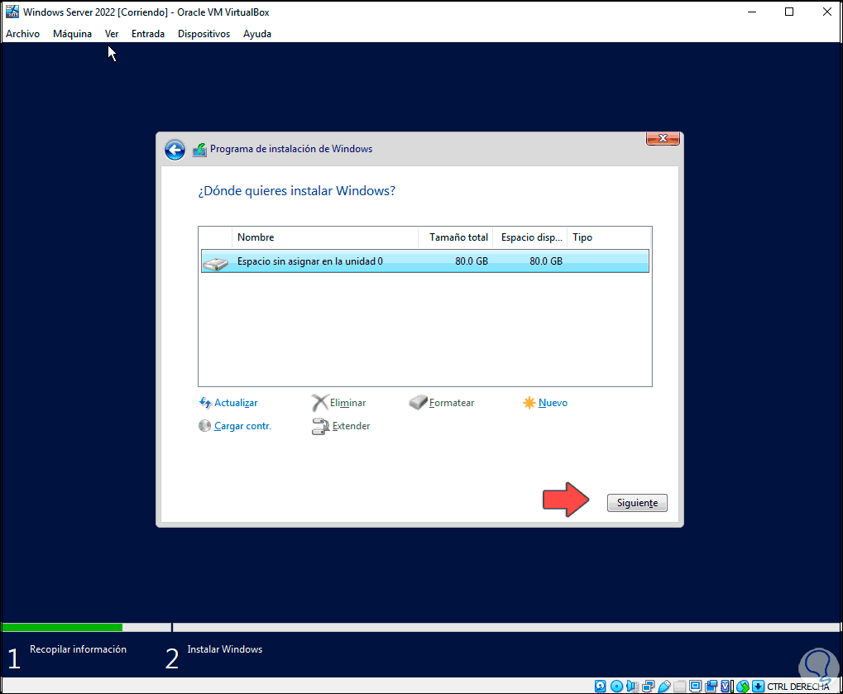Click the Nuevo link
The image size is (843, 694).
pyautogui.click(x=553, y=403)
